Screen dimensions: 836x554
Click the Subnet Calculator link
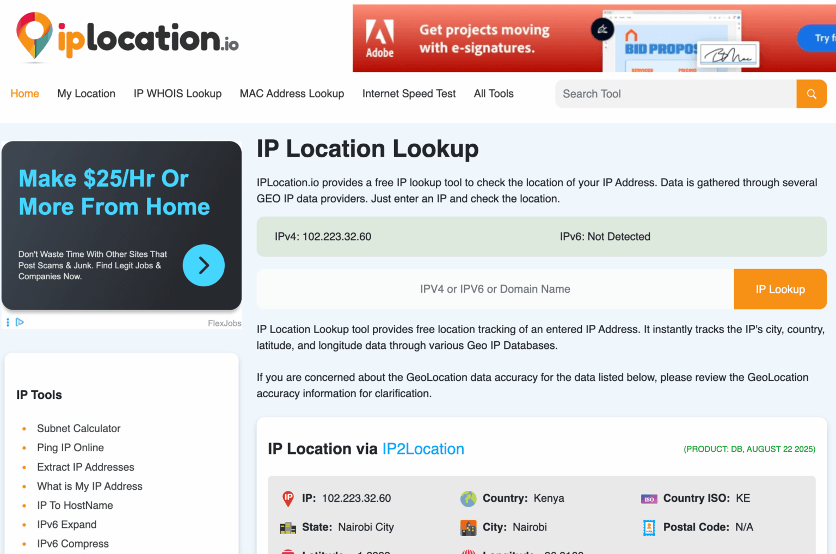click(x=78, y=428)
